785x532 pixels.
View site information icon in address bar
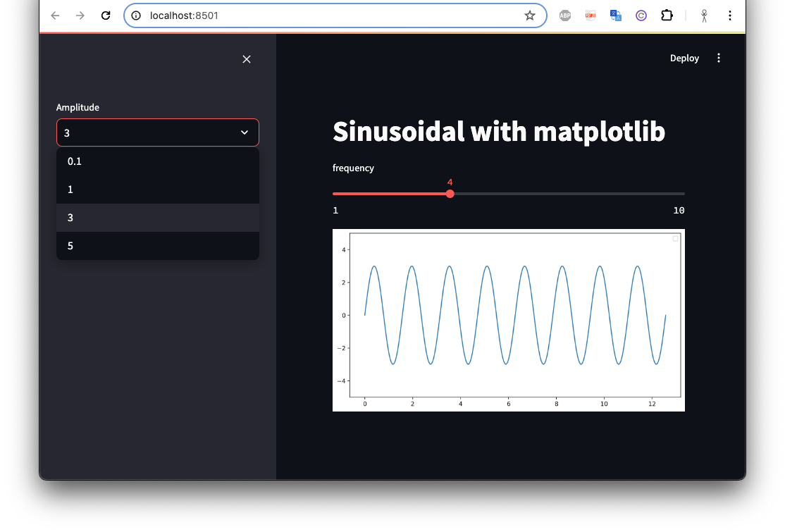tap(137, 16)
